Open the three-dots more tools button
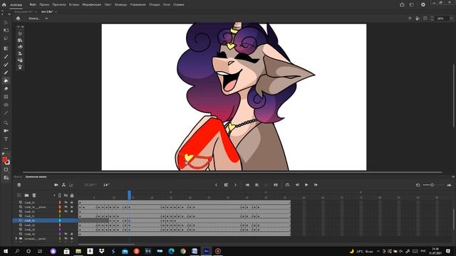 [x=6, y=149]
